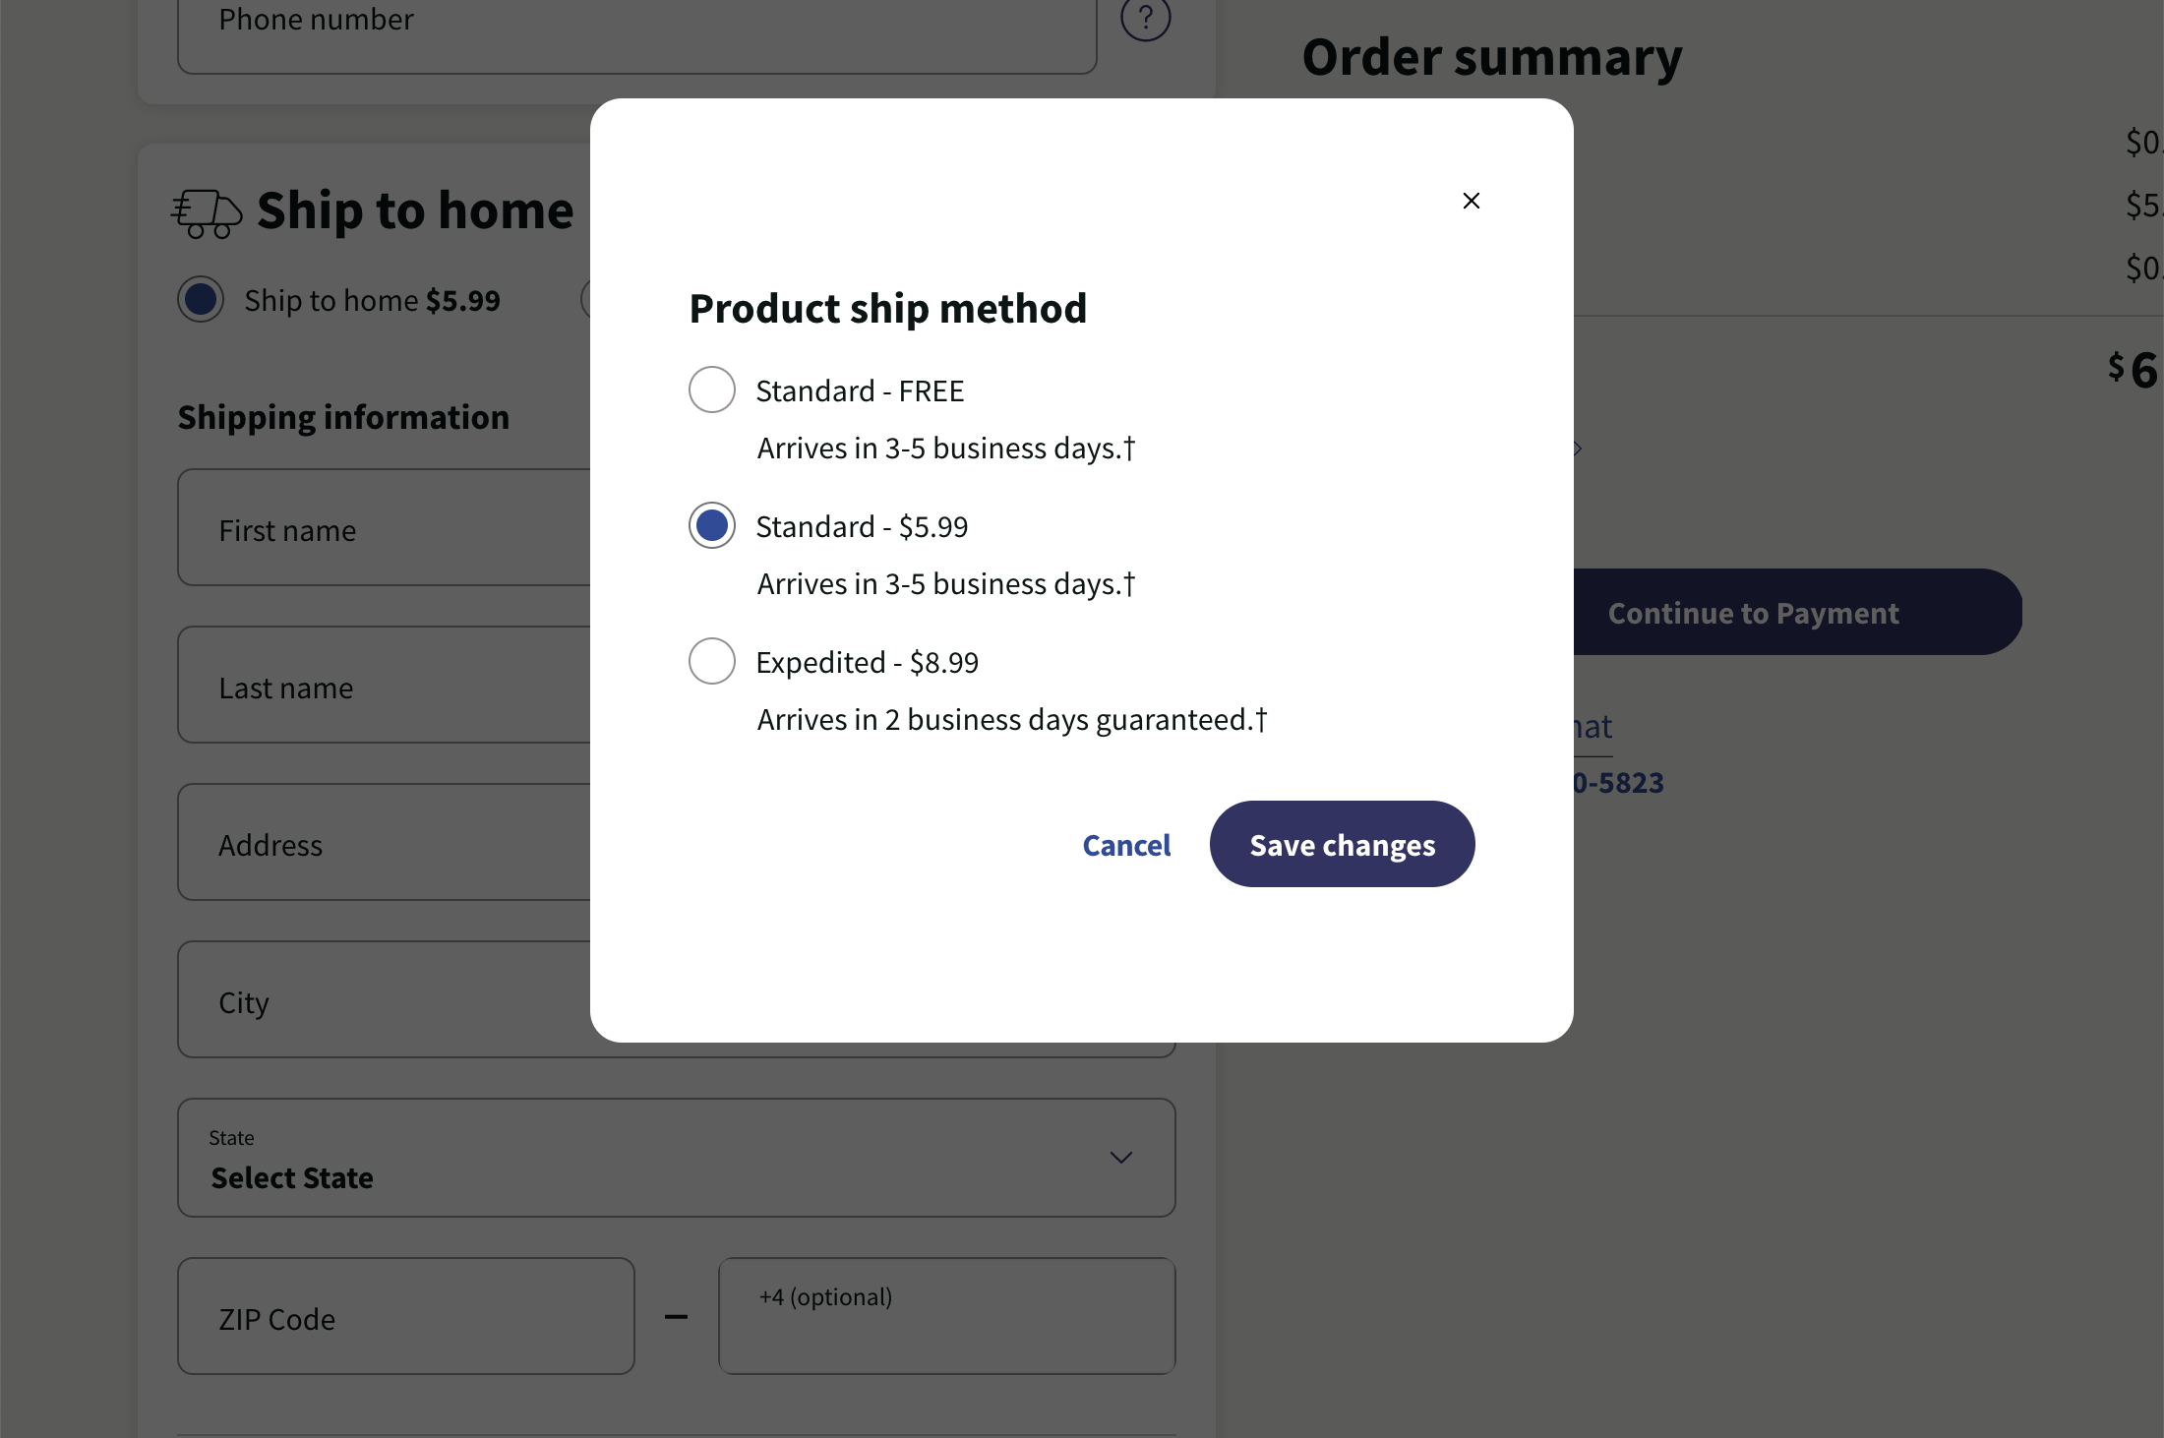Click the Cancel link
This screenshot has height=1438, width=2164.
1126,844
